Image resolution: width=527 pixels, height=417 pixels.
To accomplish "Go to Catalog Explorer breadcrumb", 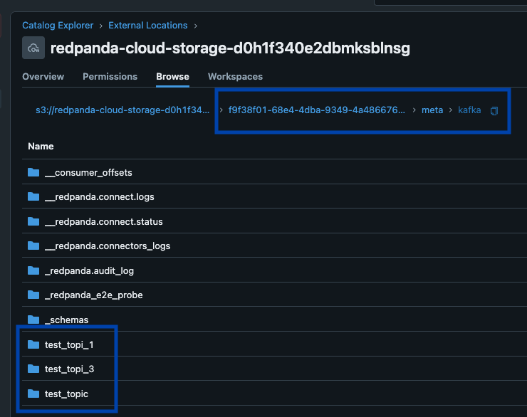I will (x=58, y=25).
